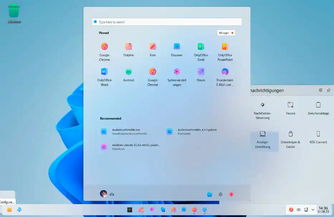Screen dimensions: 334x217
Task: Open the first-row Google Chrome pinned app
Action: (105, 52)
